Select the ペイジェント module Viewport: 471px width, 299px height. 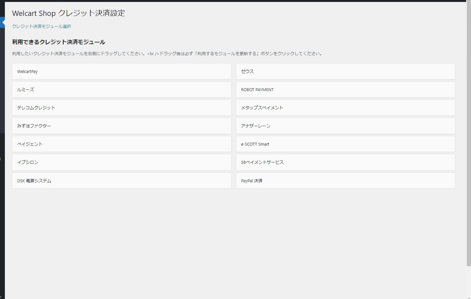pos(122,144)
